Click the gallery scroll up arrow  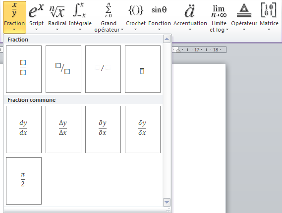tap(167, 39)
